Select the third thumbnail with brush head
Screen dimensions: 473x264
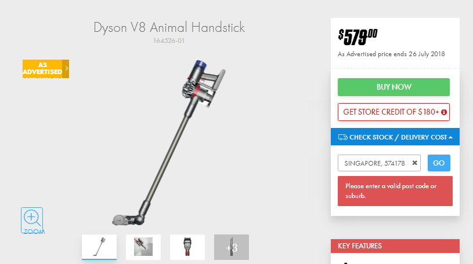[x=187, y=247]
